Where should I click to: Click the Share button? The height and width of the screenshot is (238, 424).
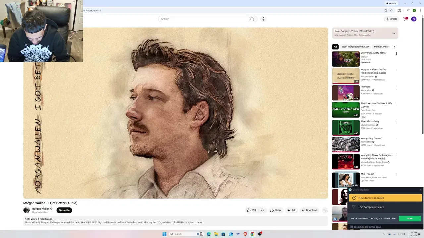click(x=276, y=210)
